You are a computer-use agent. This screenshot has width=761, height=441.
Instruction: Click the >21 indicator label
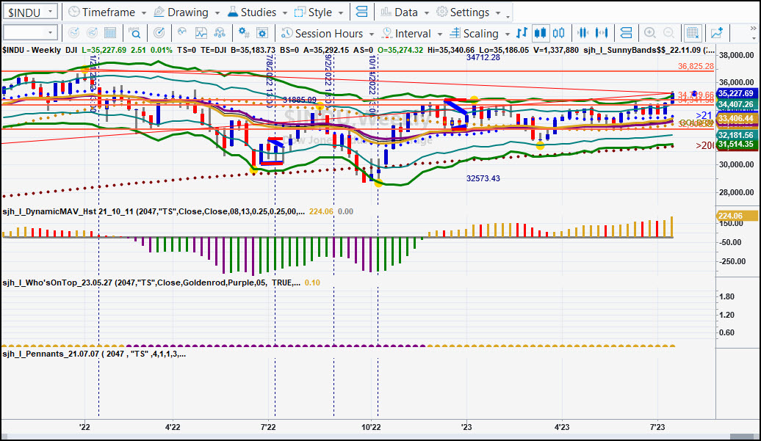point(704,115)
